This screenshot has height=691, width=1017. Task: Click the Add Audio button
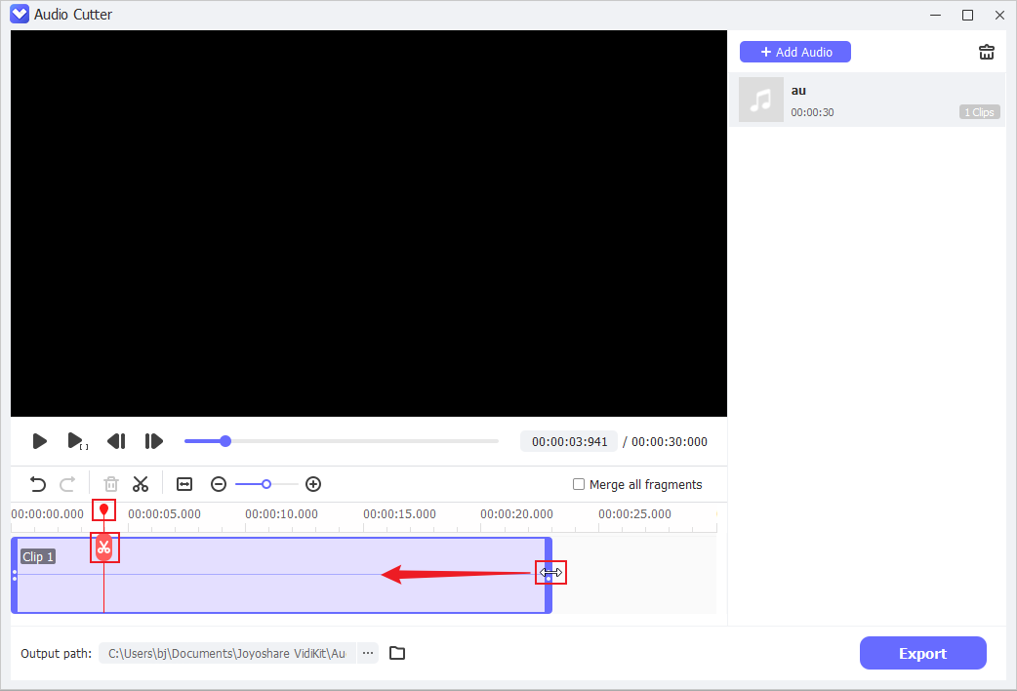(x=794, y=52)
